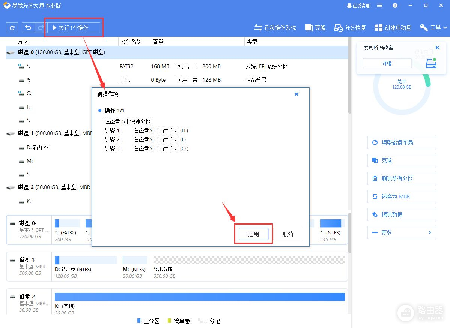
Task: Select Adjust Disk Layout (调整磁盘布局) option
Action: 402,142
